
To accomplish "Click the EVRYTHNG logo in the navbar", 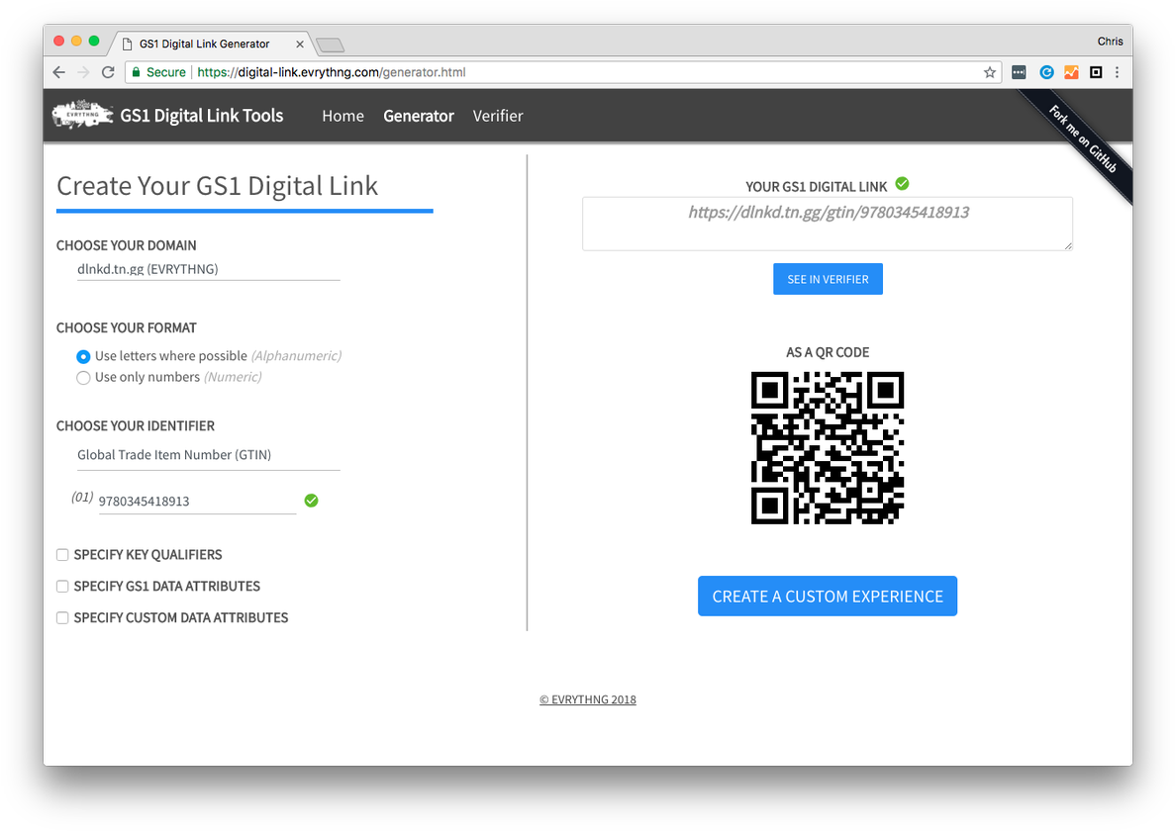I will pos(82,115).
